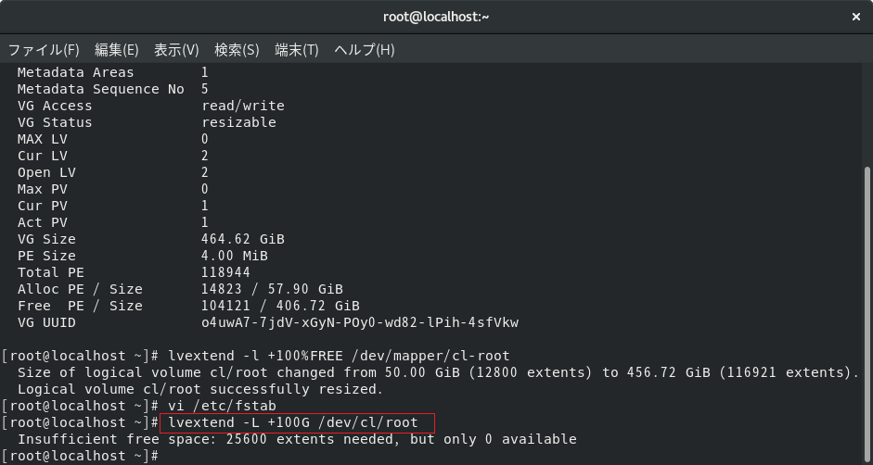
Task: Click the vi /etc/fstab command line
Action: coord(222,406)
